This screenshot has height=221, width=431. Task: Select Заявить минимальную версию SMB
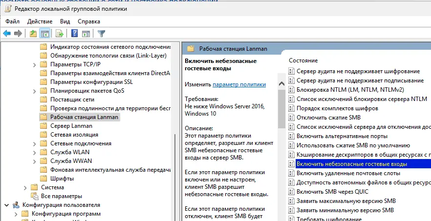tap(345, 210)
